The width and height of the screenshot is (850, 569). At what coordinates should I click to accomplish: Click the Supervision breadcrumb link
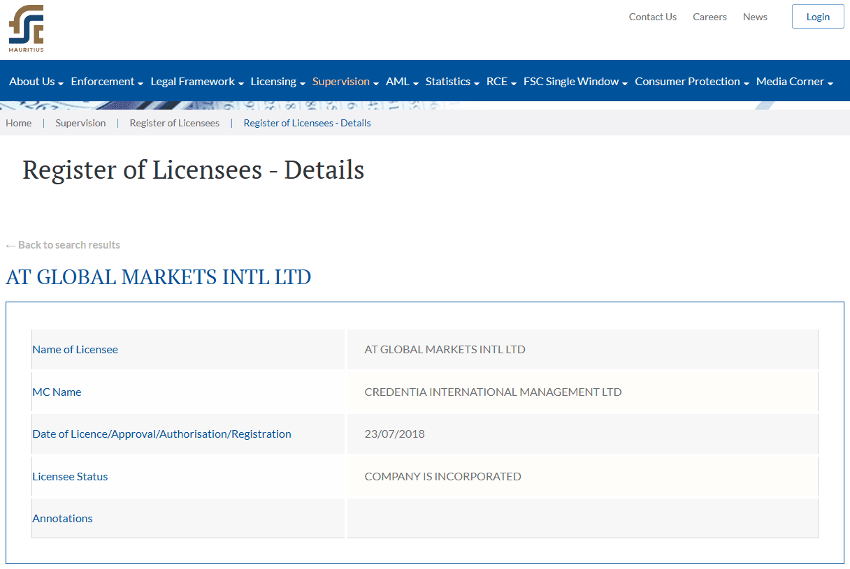point(80,123)
